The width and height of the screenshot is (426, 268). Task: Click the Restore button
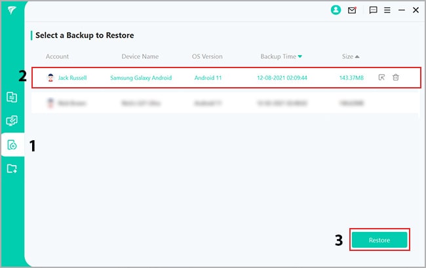(379, 240)
